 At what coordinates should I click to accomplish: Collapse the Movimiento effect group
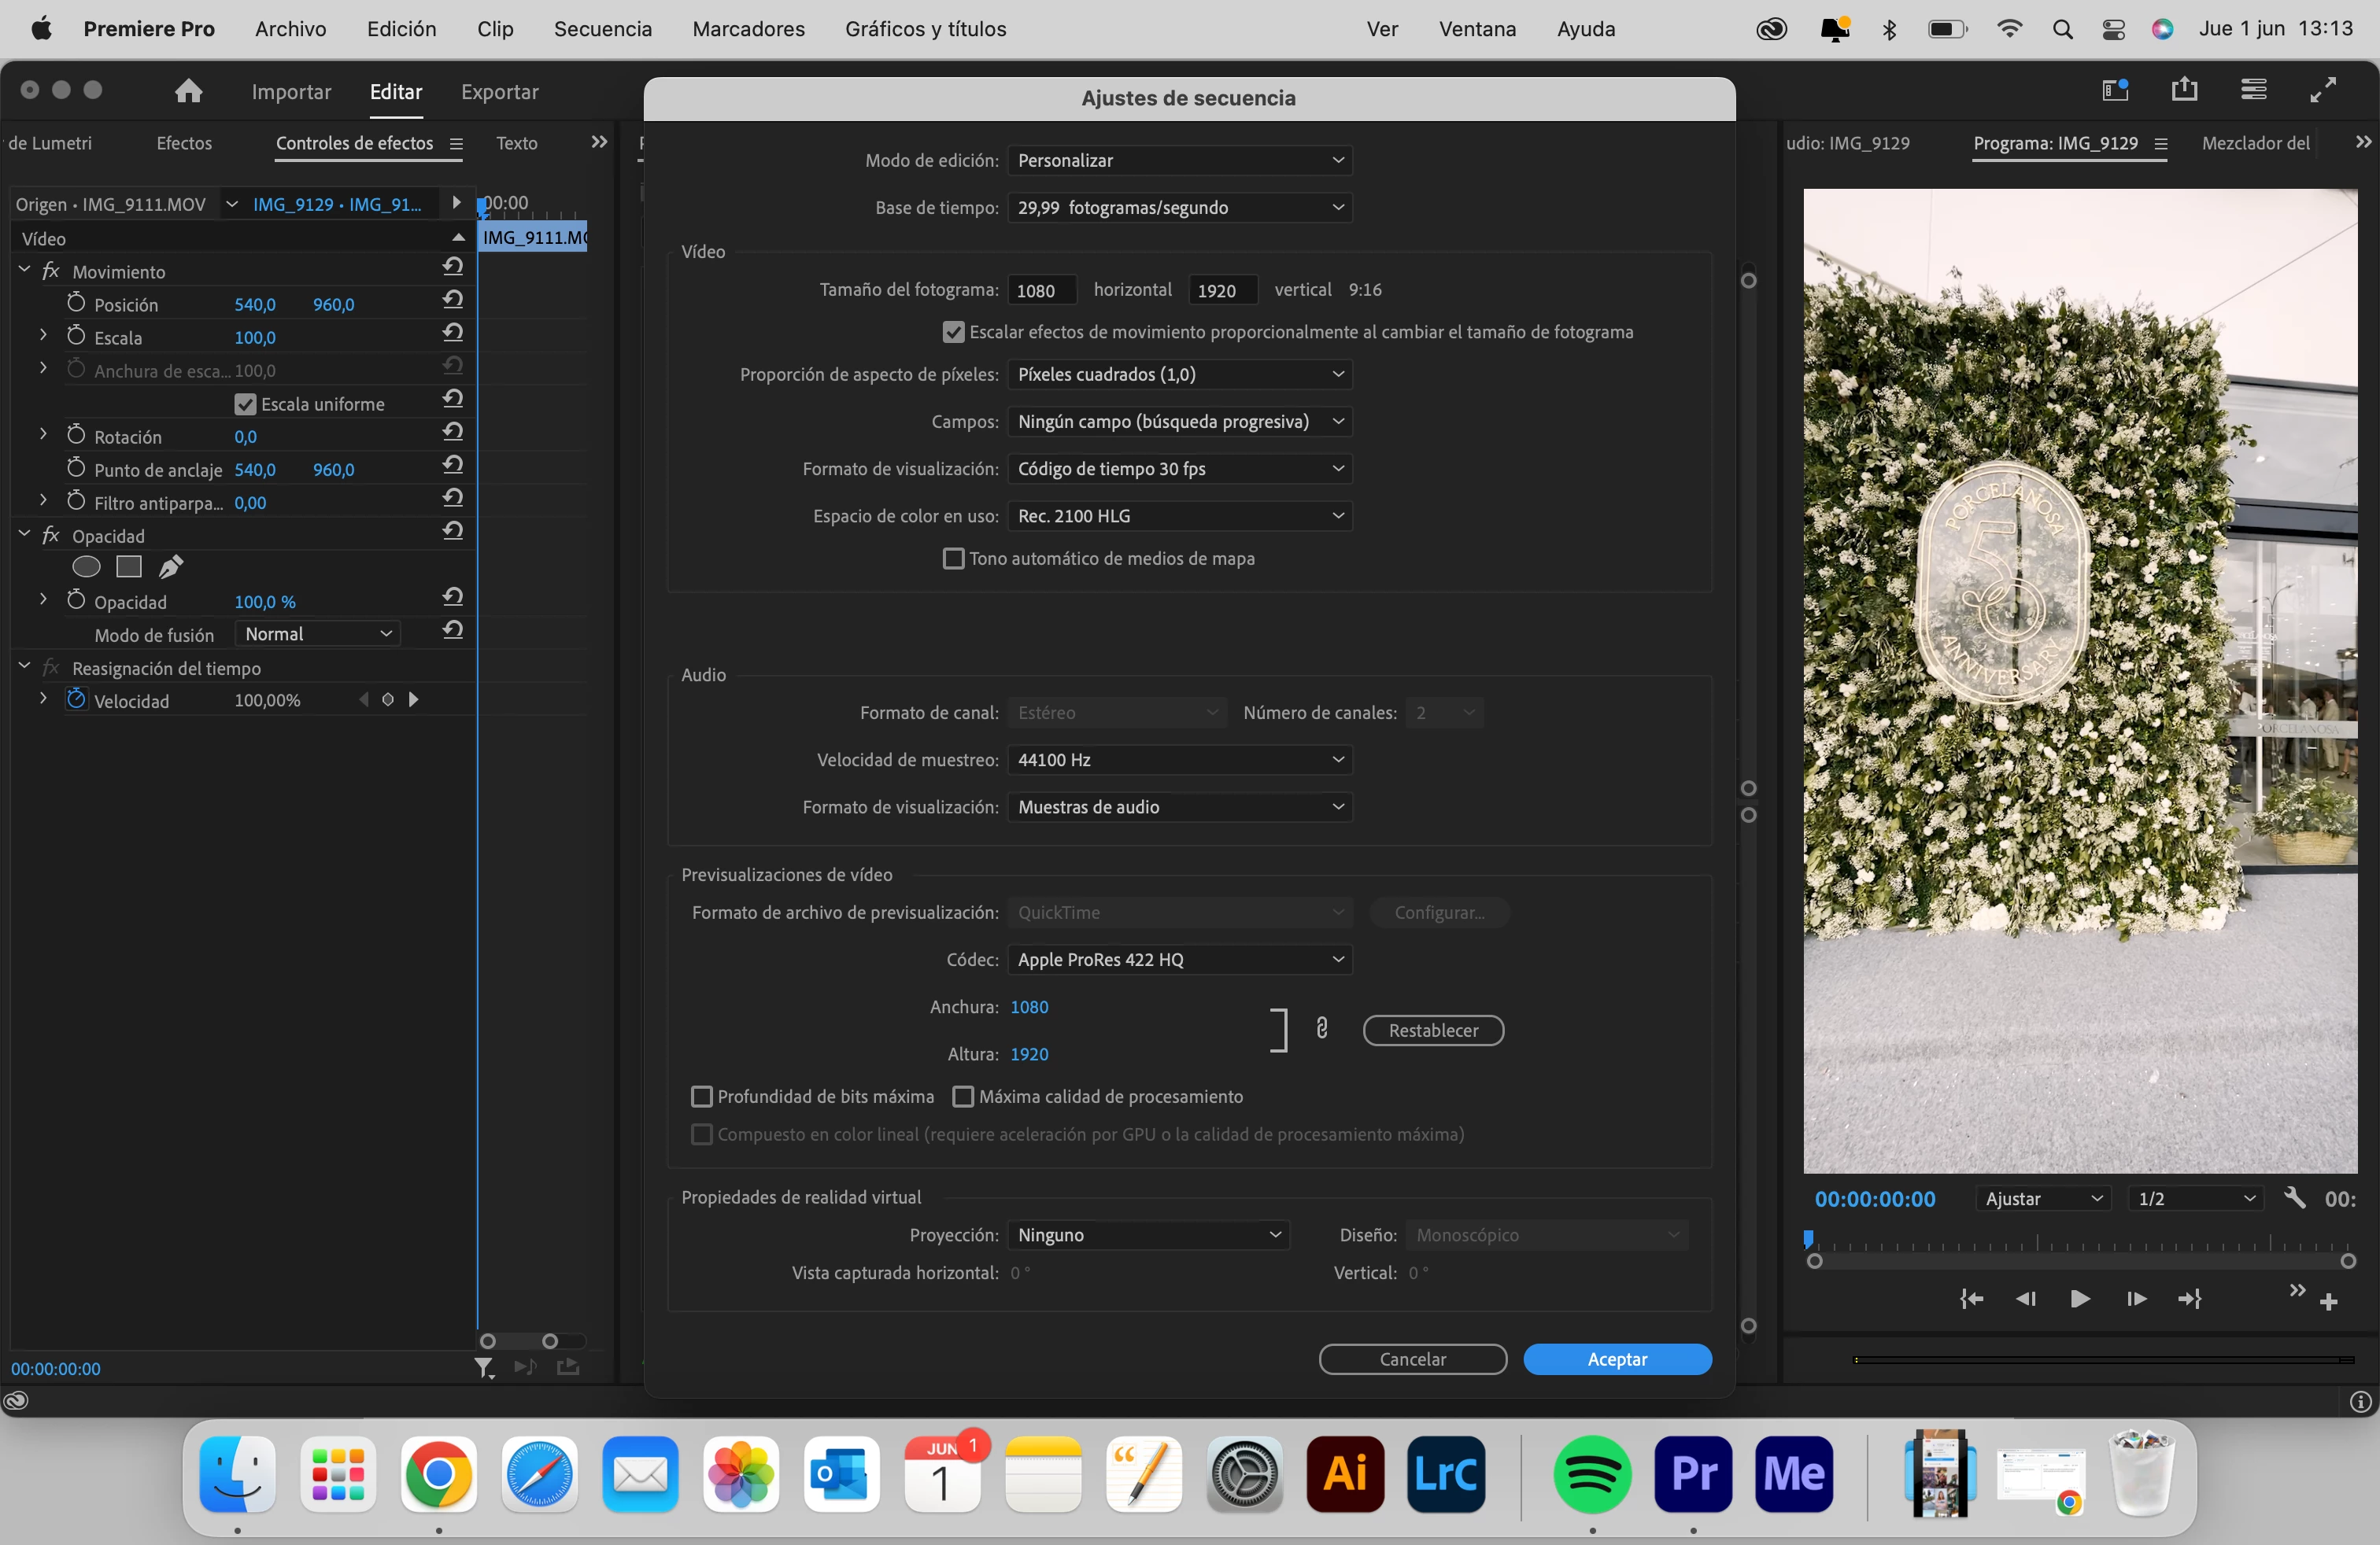tap(25, 270)
